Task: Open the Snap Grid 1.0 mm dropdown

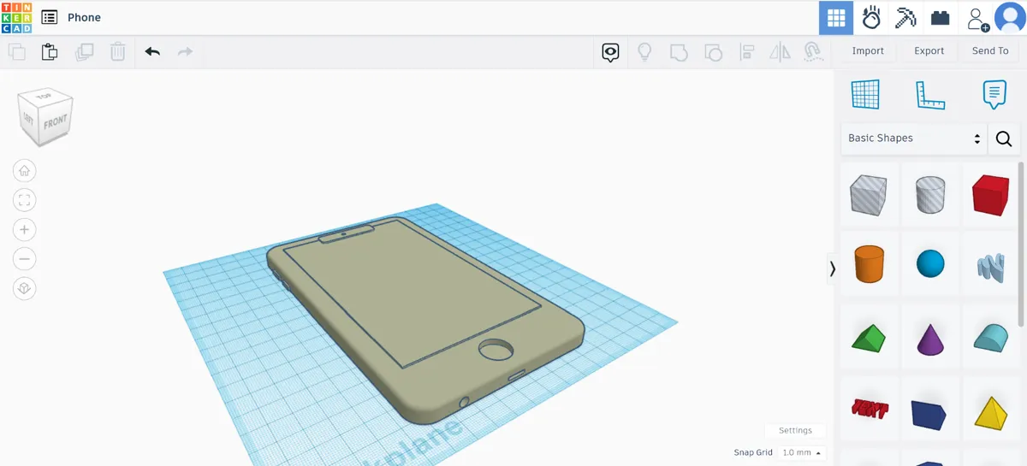Action: click(x=802, y=452)
